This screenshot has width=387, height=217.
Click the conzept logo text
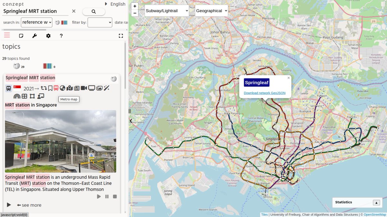tap(13, 4)
